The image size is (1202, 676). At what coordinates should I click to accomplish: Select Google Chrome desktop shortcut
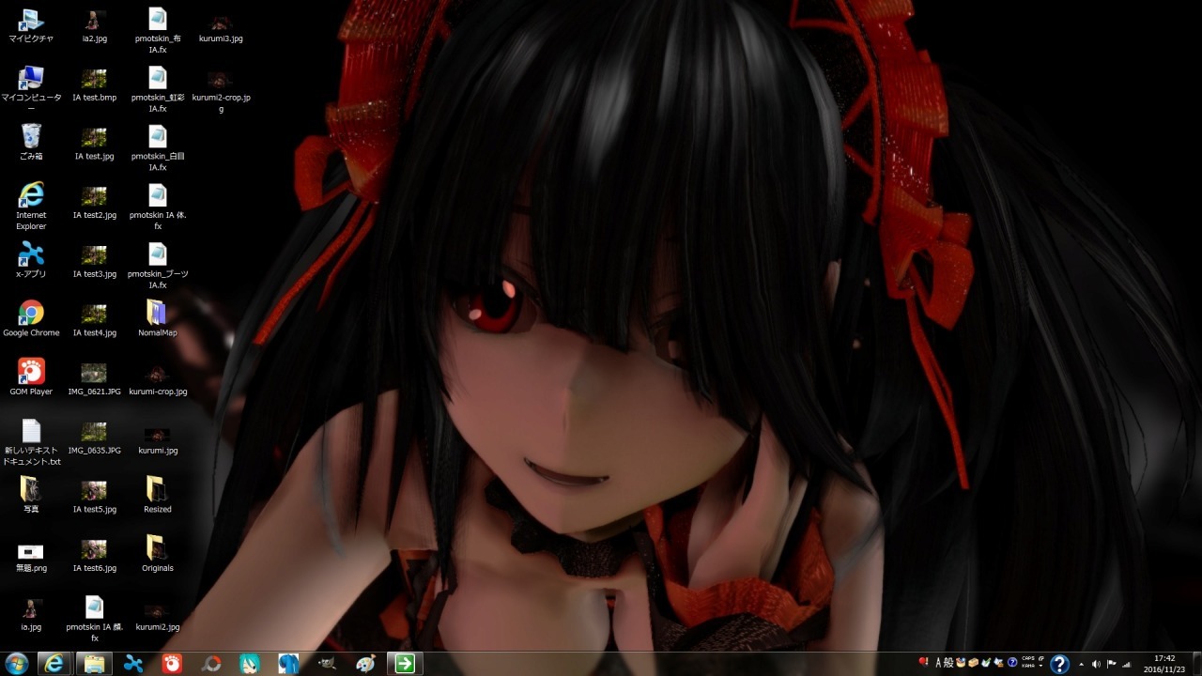31,319
